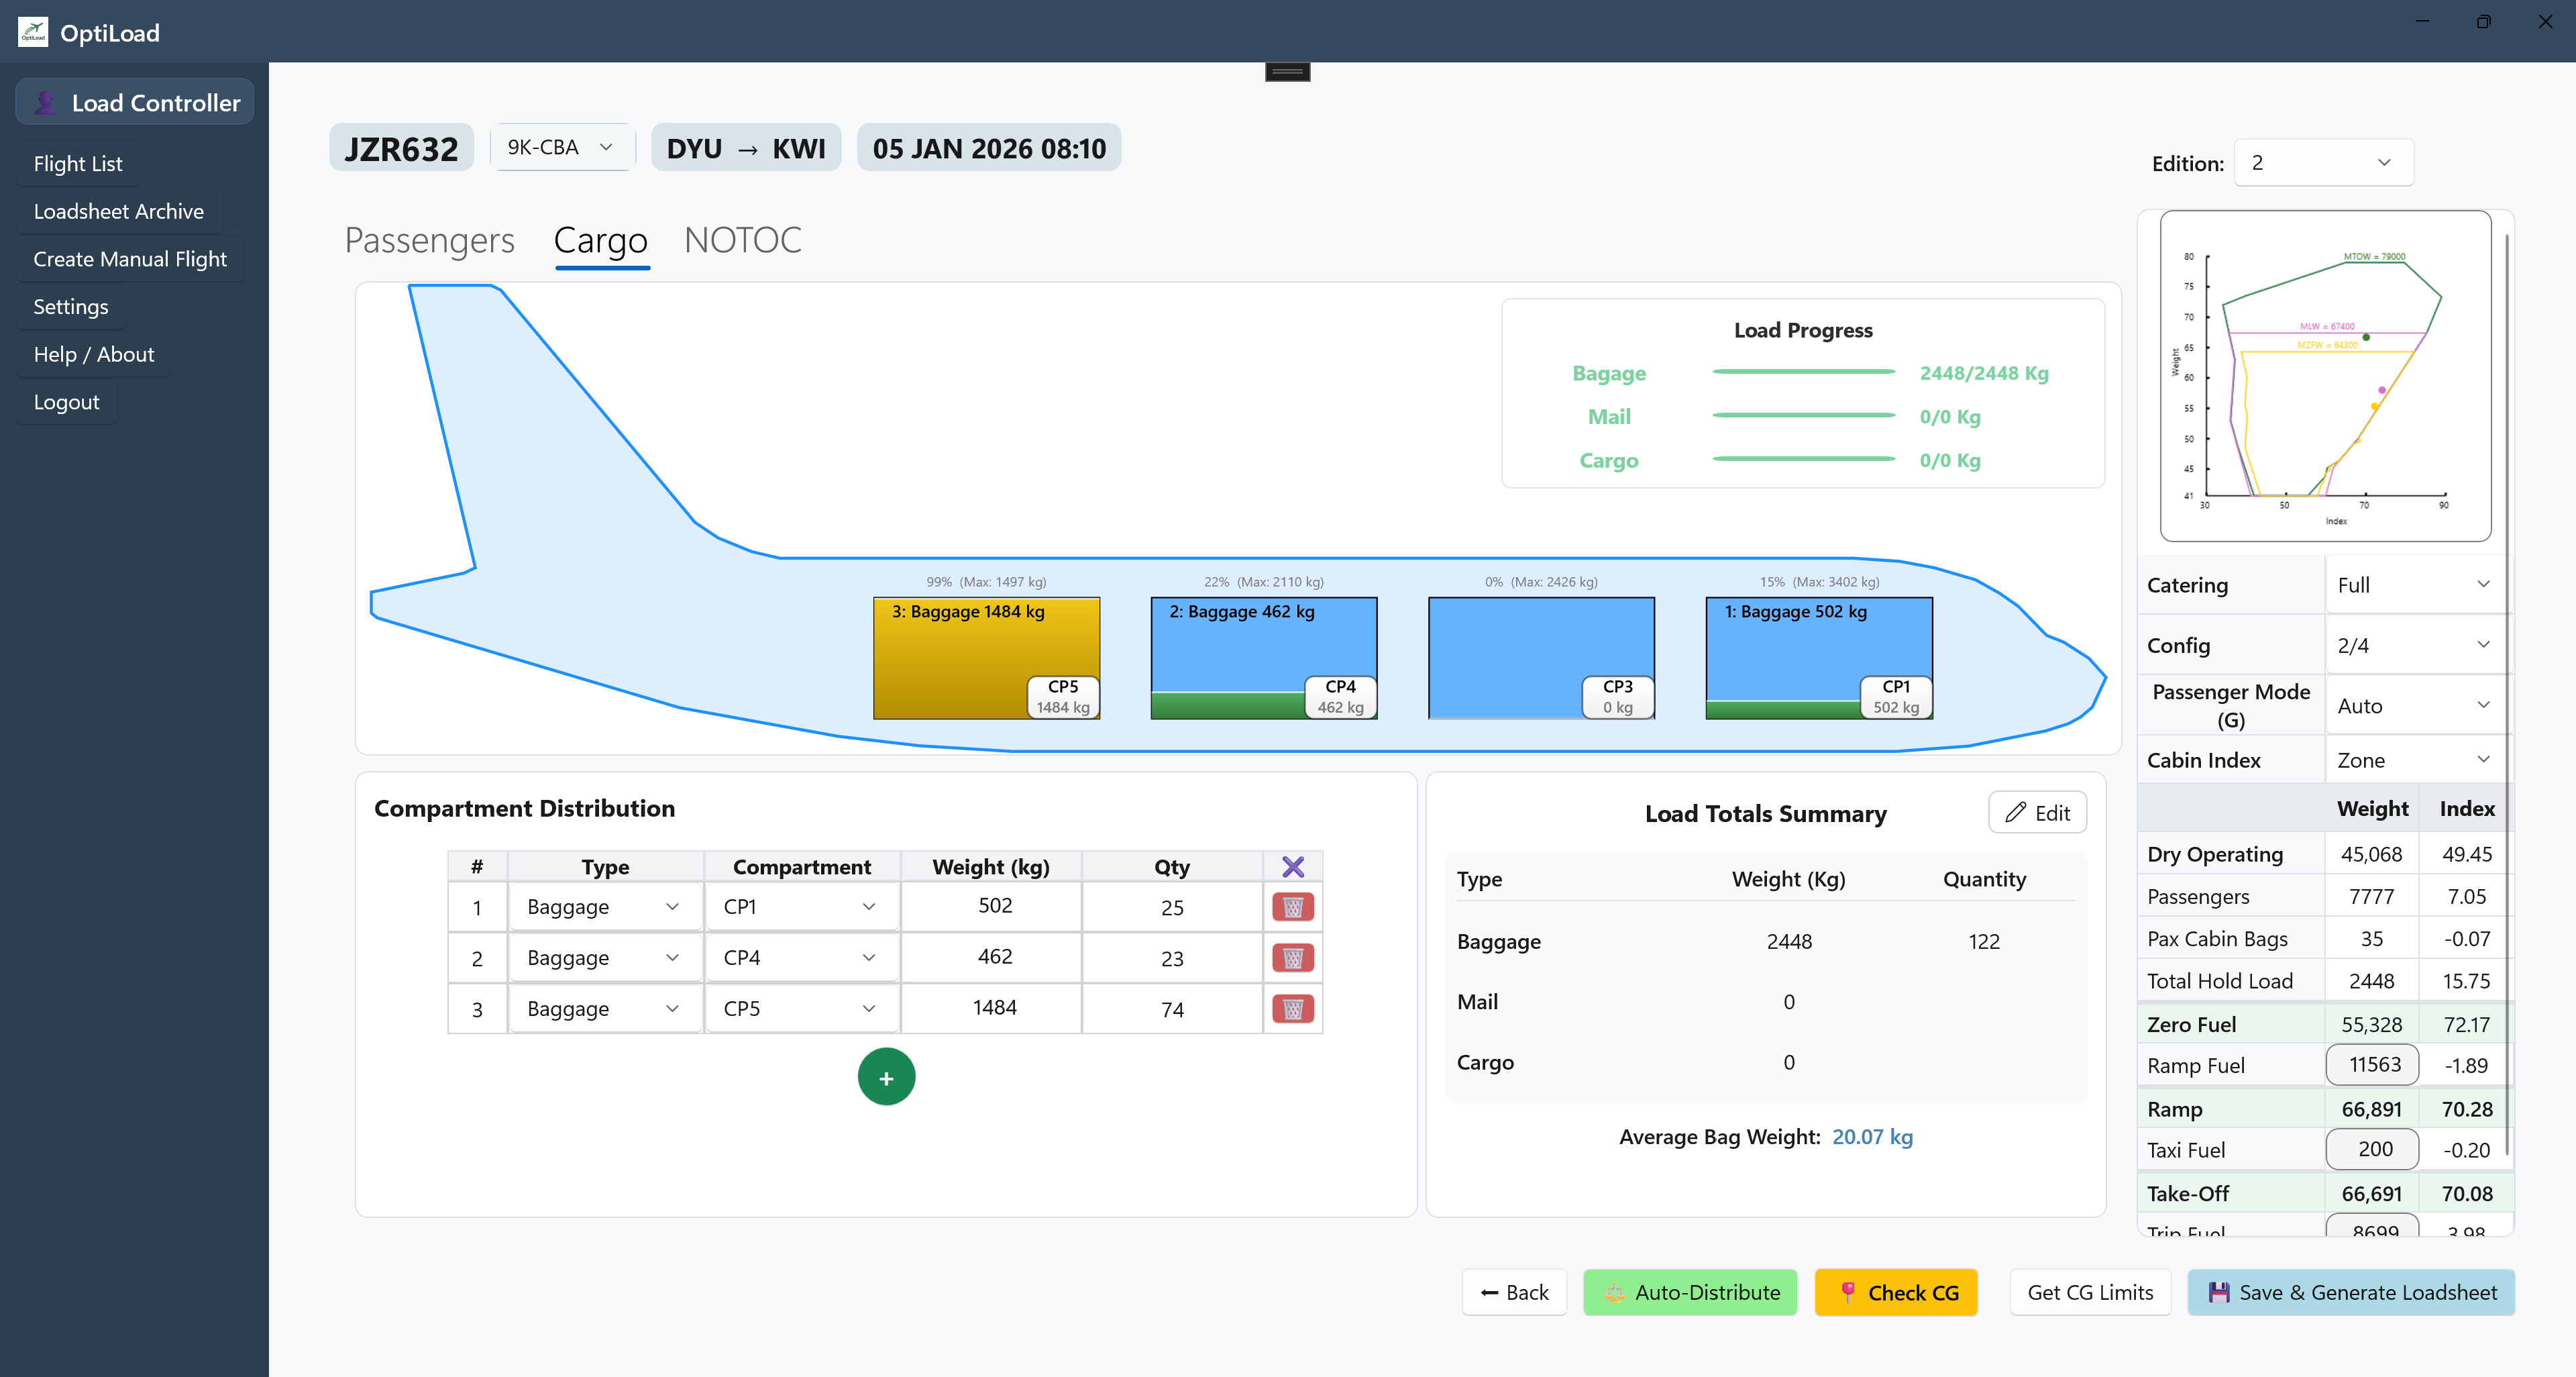This screenshot has width=2576, height=1377.
Task: Click the Load Controller user icon
Action: tap(45, 101)
